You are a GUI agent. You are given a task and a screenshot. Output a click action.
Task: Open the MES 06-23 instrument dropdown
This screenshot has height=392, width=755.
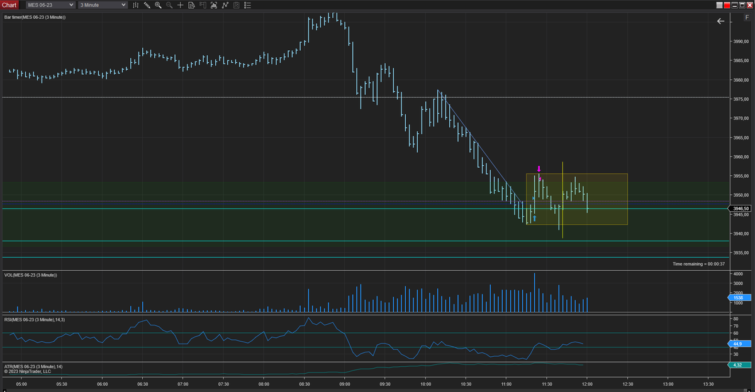pos(50,5)
